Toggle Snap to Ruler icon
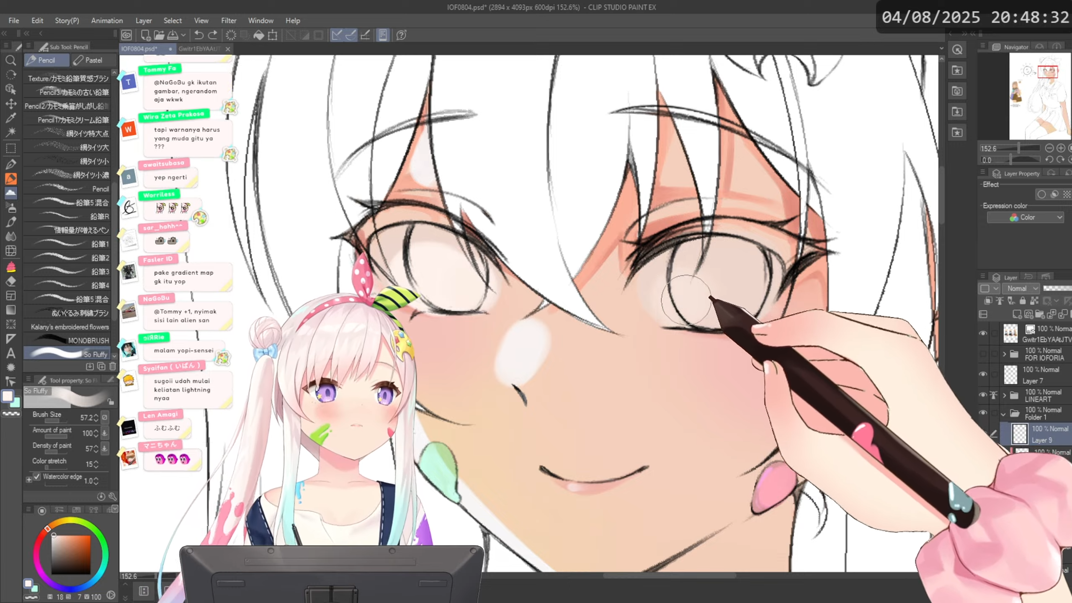This screenshot has width=1072, height=603. point(337,35)
